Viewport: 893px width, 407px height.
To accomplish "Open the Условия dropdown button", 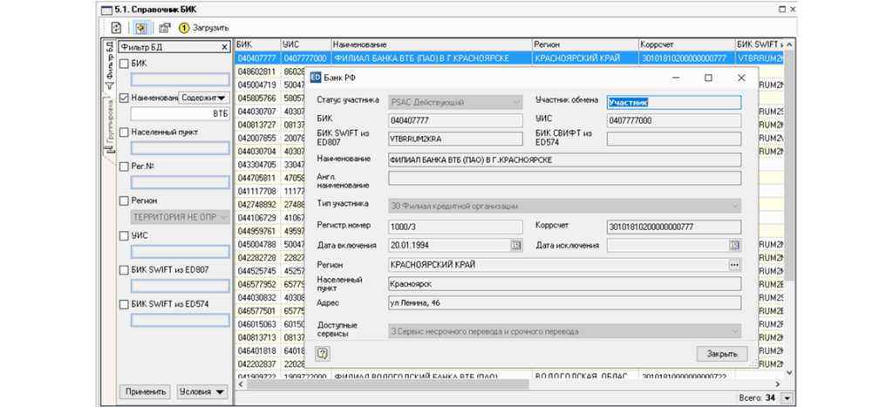I will pos(201,391).
